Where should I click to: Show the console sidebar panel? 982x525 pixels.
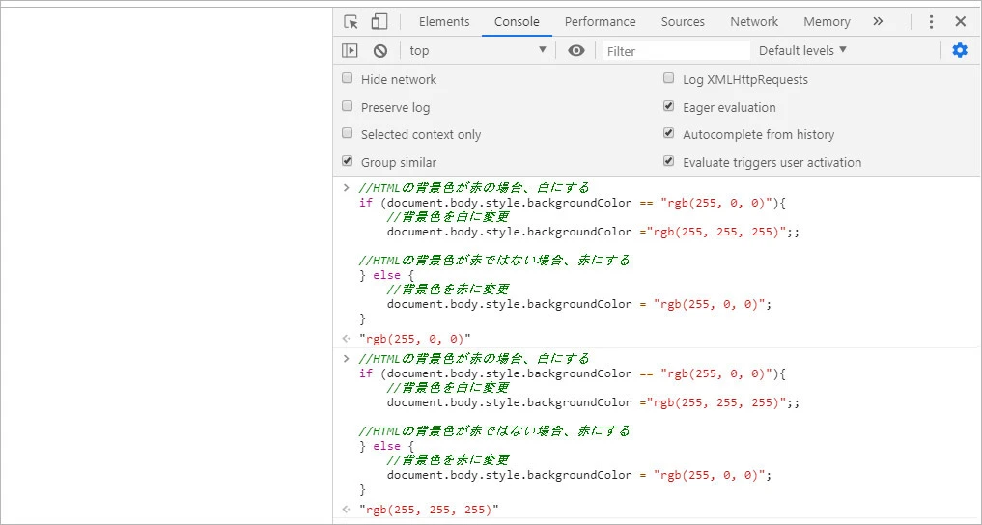pos(350,51)
